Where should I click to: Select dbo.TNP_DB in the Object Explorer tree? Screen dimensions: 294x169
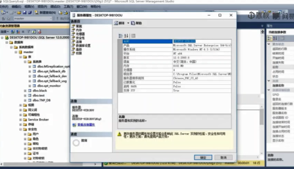[x=42, y=100]
